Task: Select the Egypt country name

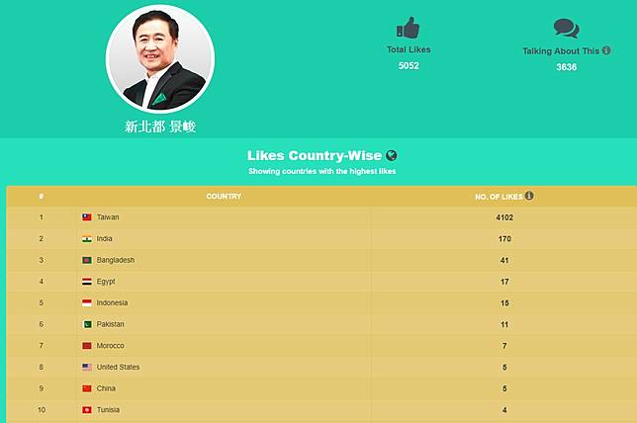Action: click(x=106, y=282)
